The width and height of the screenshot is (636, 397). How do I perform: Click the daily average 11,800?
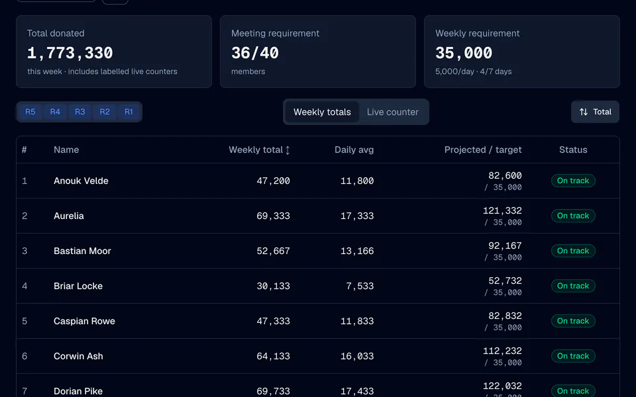click(357, 181)
